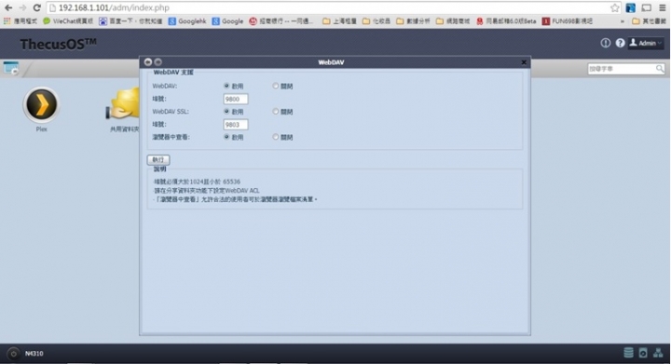Open the 6.0版Beta mail bookmark
671x364 pixels.
[x=506, y=20]
